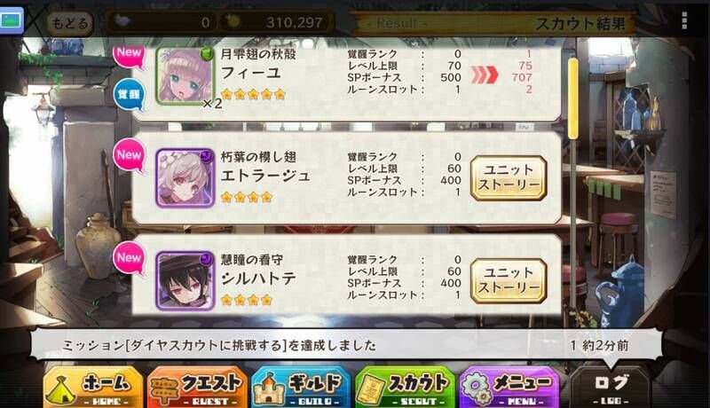The image size is (710, 408).
Task: Expand the ログ LOG panel
Action: click(611, 388)
